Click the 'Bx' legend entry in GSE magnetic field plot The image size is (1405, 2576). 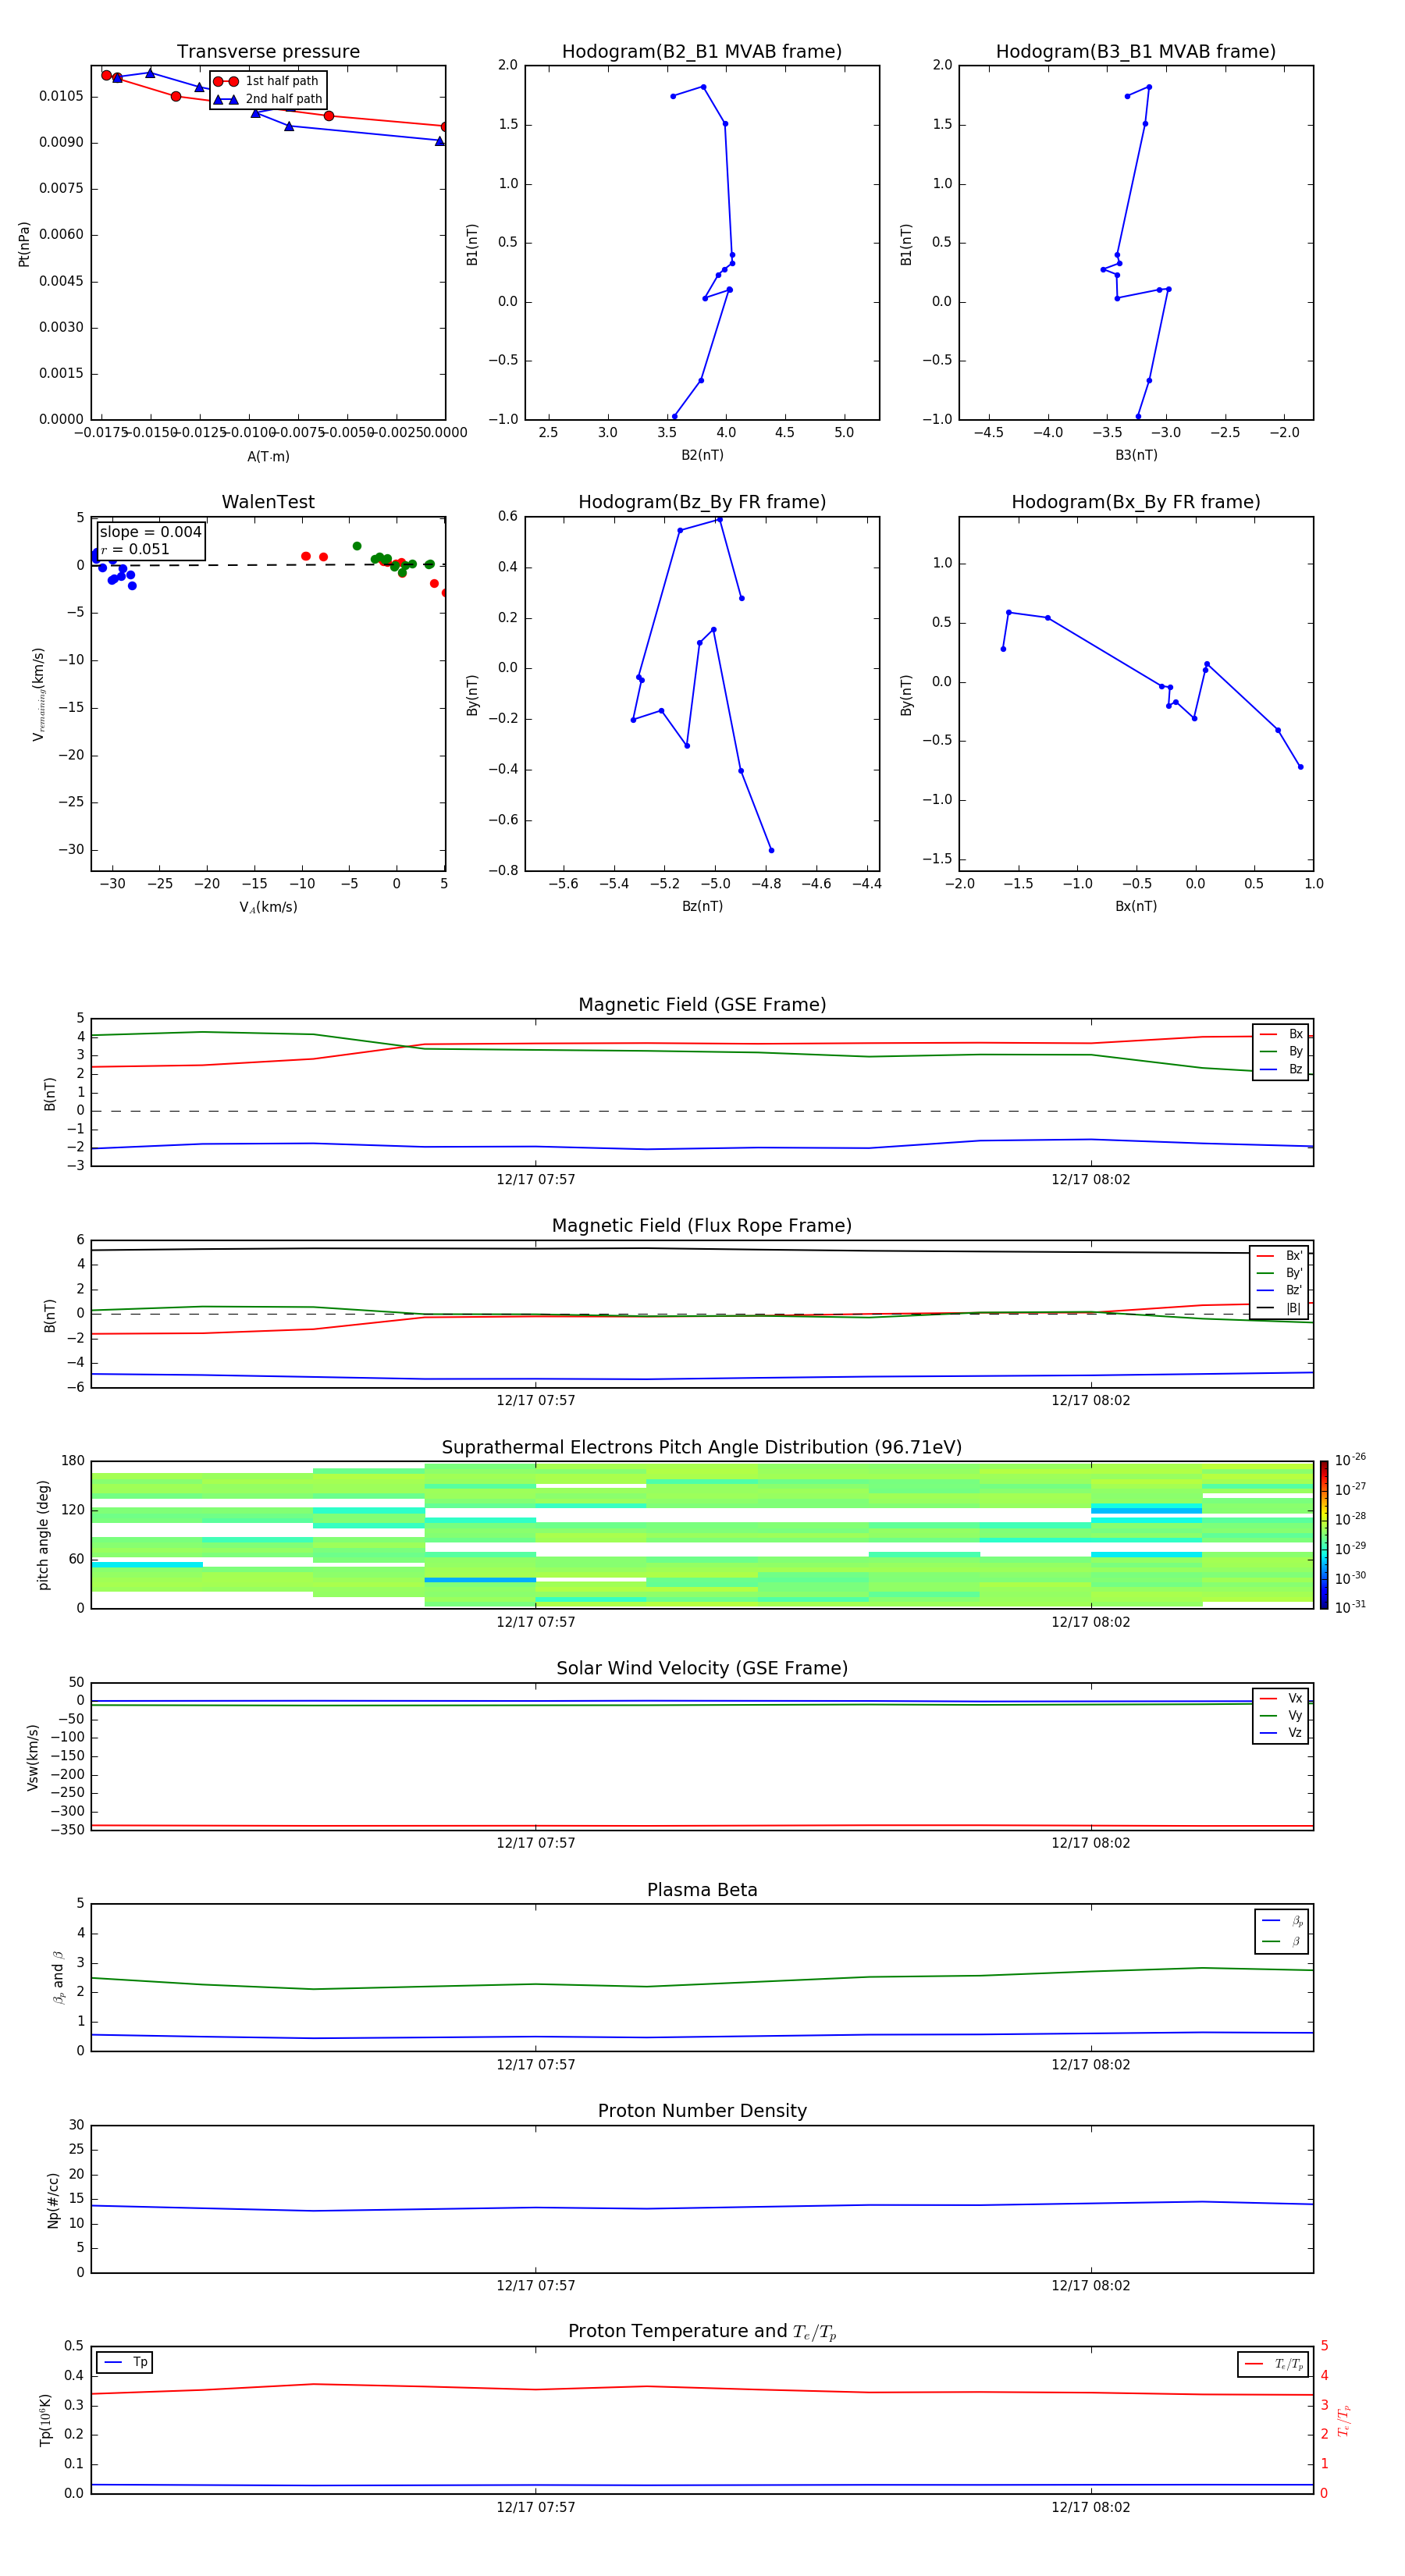coord(1281,1034)
